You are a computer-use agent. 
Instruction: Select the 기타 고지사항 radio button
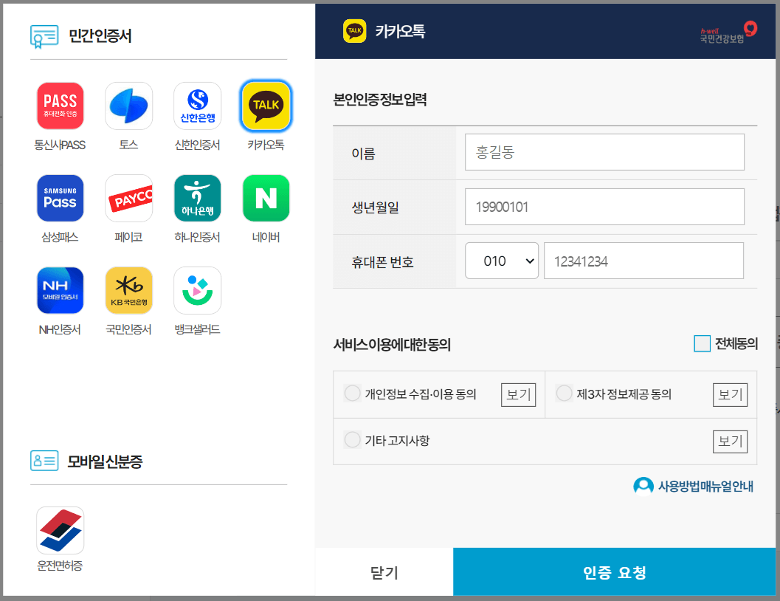point(352,441)
